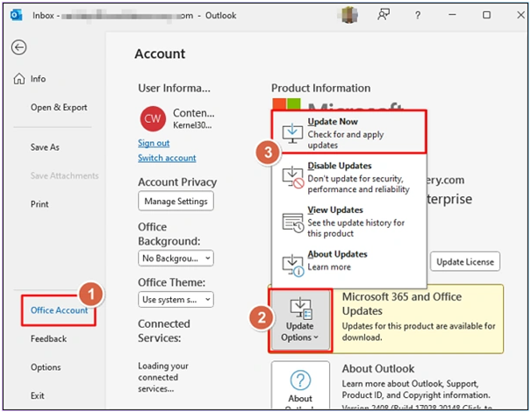This screenshot has height=412, width=531.
Task: Expand the Office Background dropdown
Action: point(176,258)
